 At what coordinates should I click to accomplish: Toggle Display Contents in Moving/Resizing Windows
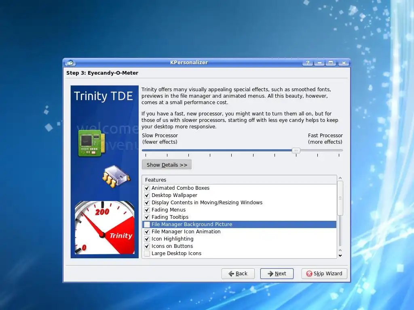(x=147, y=203)
